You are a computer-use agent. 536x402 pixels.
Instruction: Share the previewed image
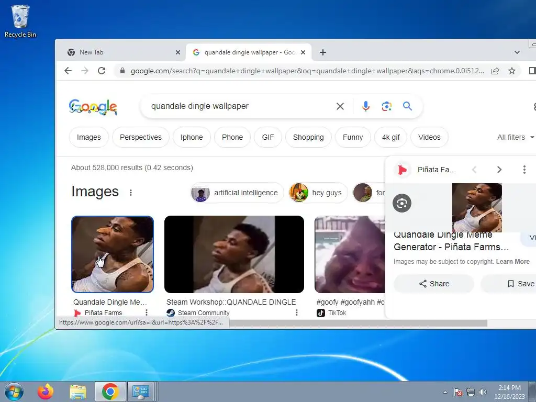[x=434, y=284]
